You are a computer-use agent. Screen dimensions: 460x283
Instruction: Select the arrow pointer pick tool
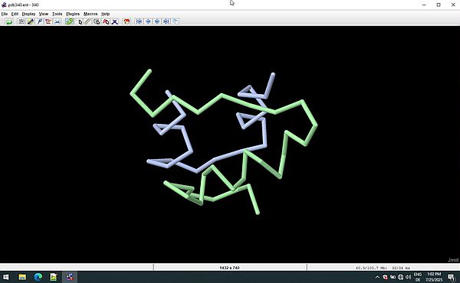tap(79, 21)
